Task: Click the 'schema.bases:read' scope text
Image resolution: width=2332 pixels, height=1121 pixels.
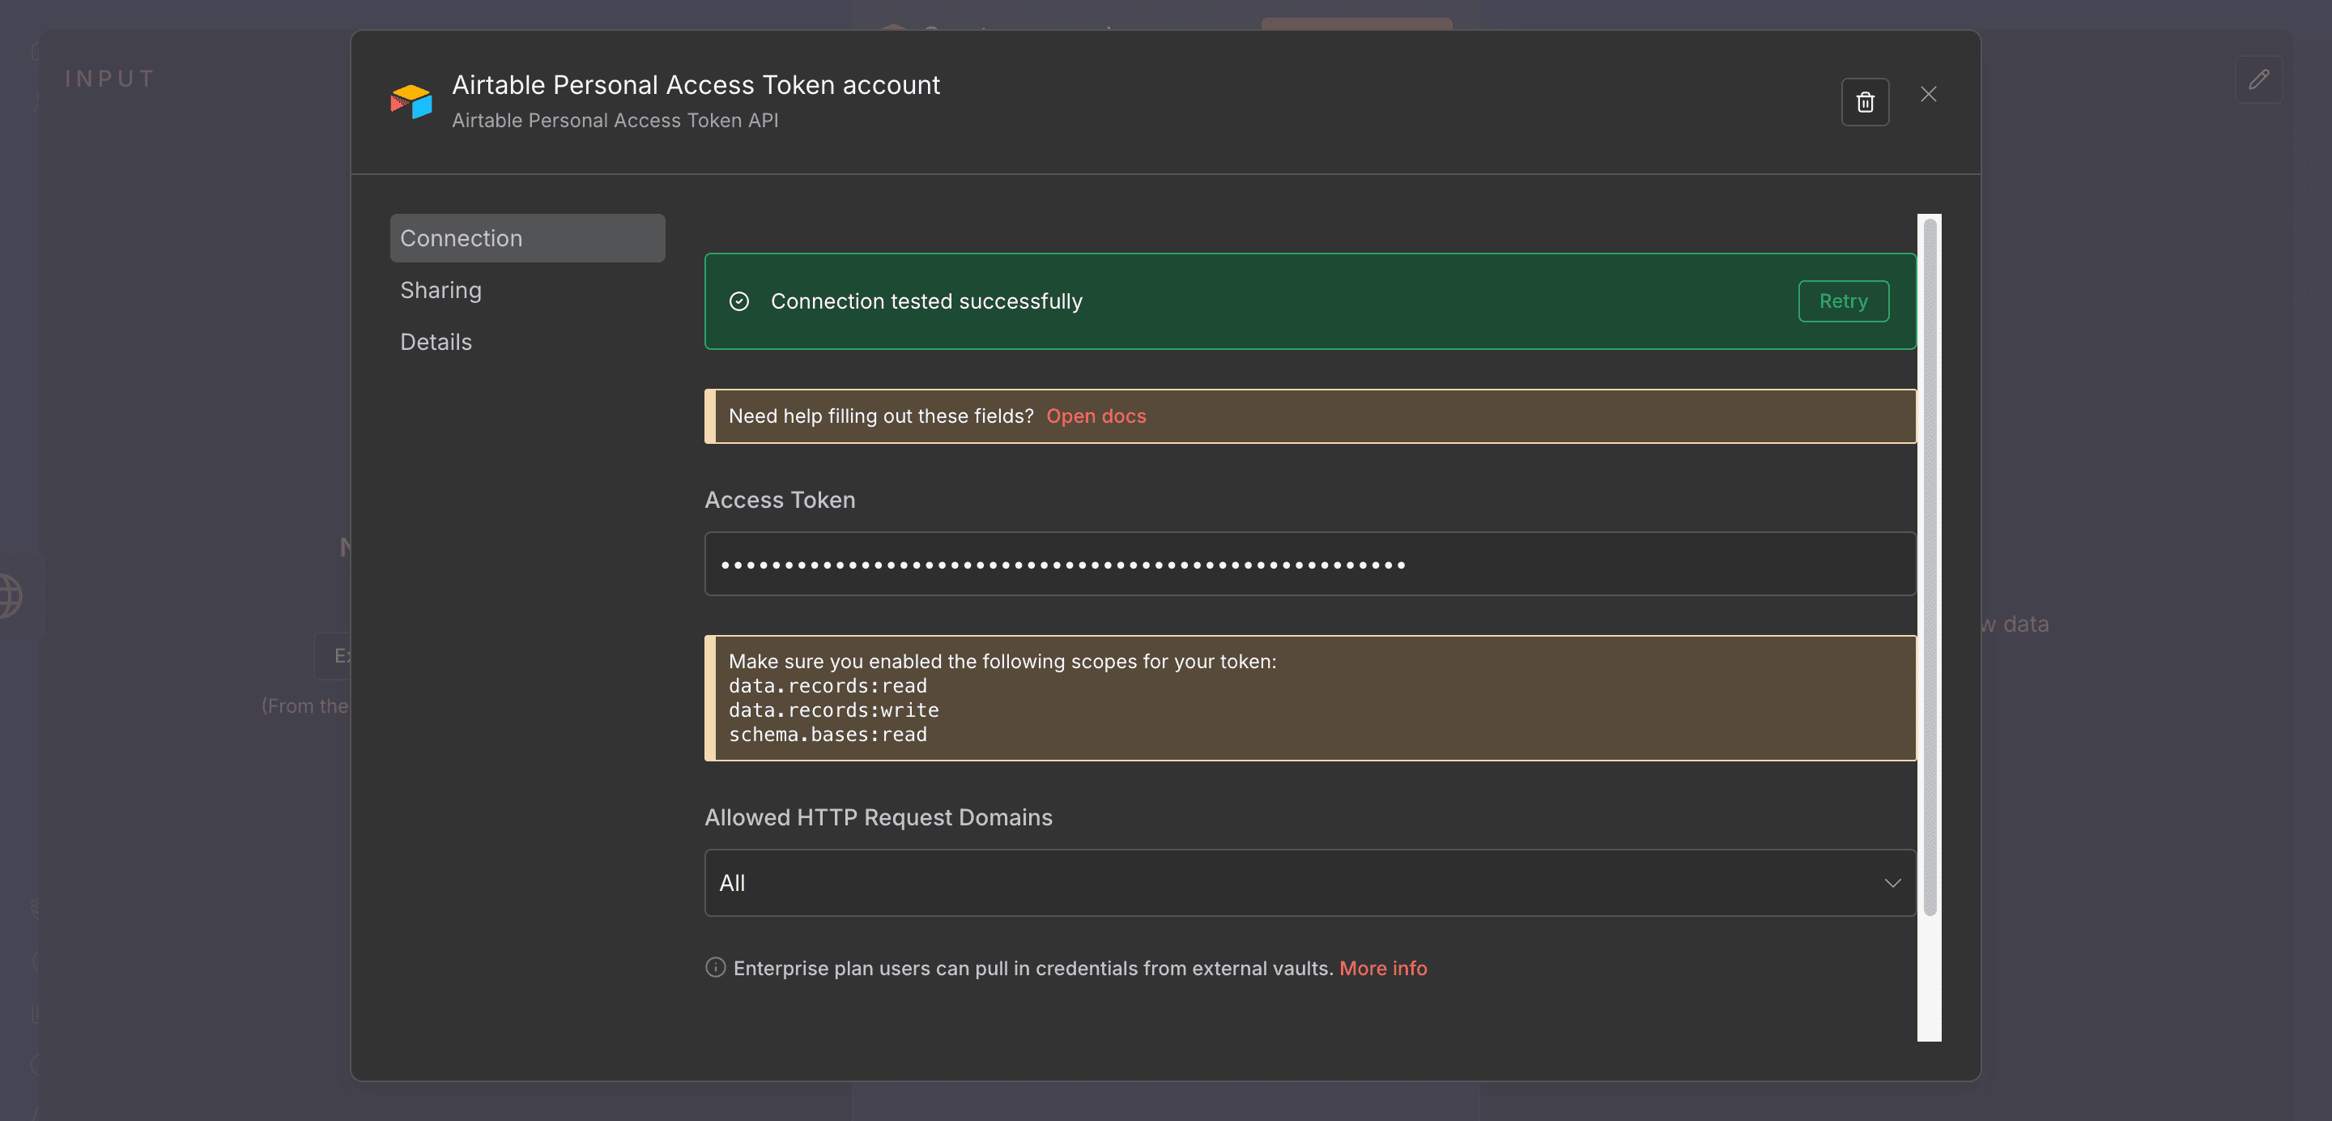Action: (x=828, y=735)
